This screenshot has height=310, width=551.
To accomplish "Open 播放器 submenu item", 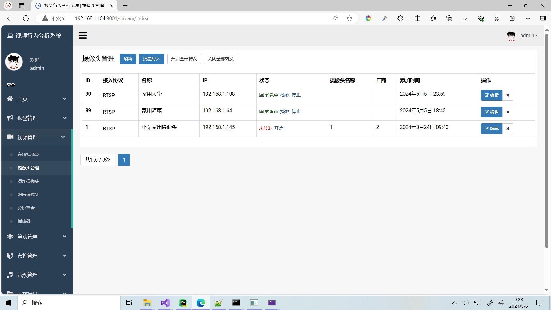I will pyautogui.click(x=24, y=221).
